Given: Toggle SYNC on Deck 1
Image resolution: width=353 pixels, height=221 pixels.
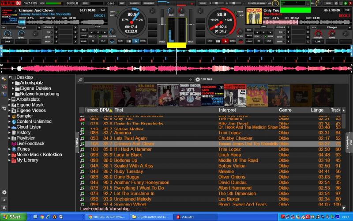Looking at the screenshot, I should pos(143,41).
